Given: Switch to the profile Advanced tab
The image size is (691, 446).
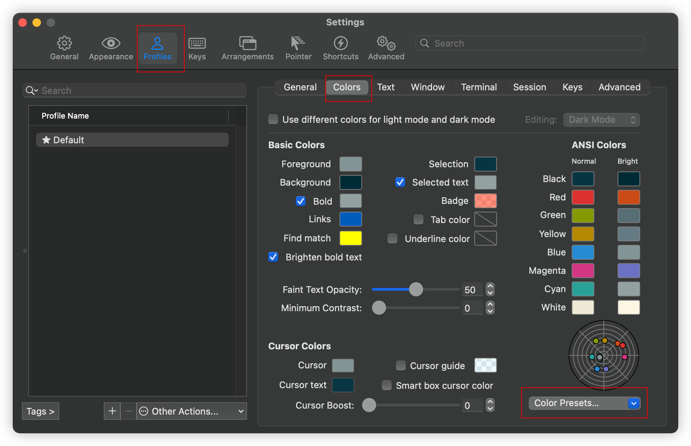Looking at the screenshot, I should pos(619,87).
